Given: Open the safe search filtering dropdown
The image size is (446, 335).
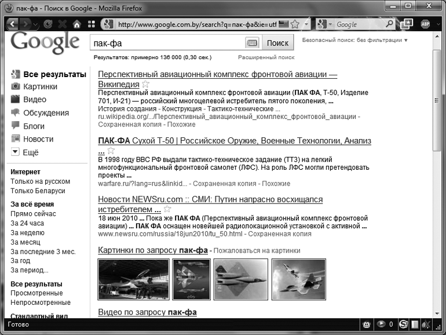Looking at the screenshot, I should pyautogui.click(x=354, y=40).
